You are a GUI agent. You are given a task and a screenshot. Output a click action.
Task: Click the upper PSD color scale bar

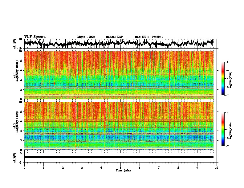pyautogui.click(x=223, y=79)
